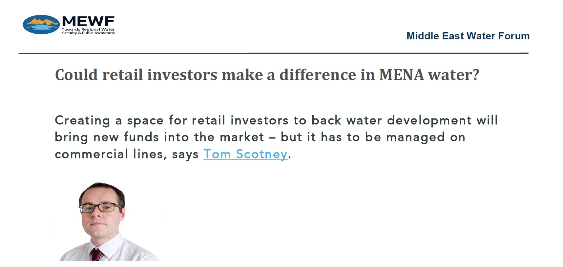Click the paragraph line starting with Creating
The height and width of the screenshot is (267, 563).
tap(276, 120)
